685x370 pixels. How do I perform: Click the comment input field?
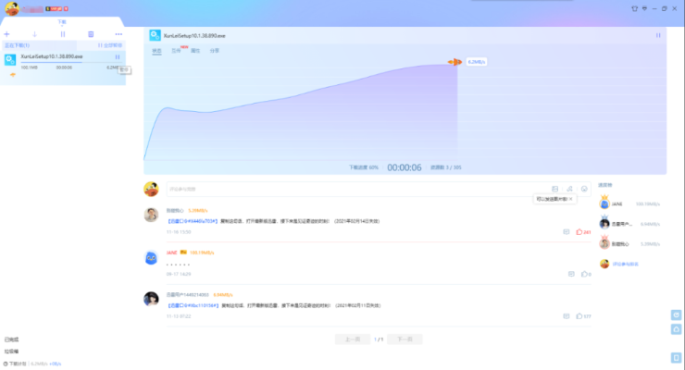[x=352, y=189]
